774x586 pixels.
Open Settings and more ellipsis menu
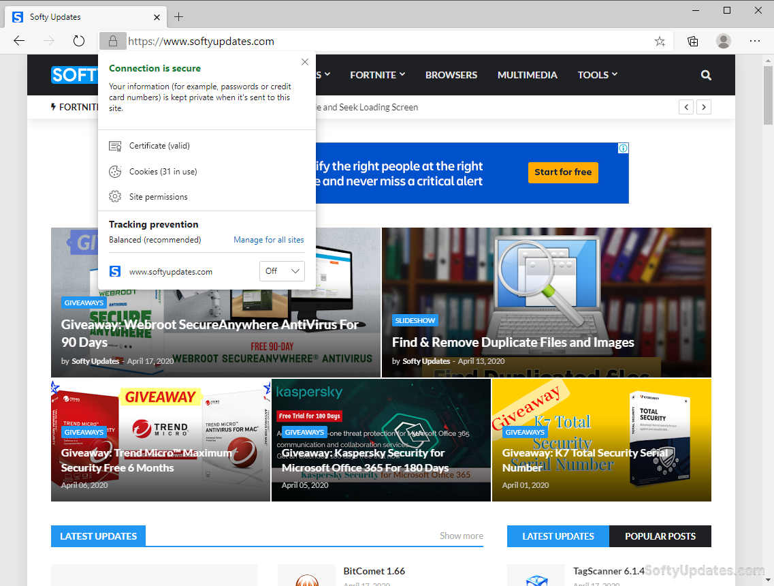pyautogui.click(x=755, y=41)
